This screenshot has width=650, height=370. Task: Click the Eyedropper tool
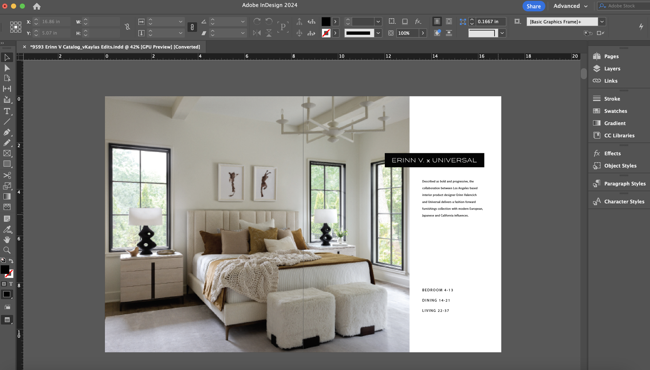(7, 229)
